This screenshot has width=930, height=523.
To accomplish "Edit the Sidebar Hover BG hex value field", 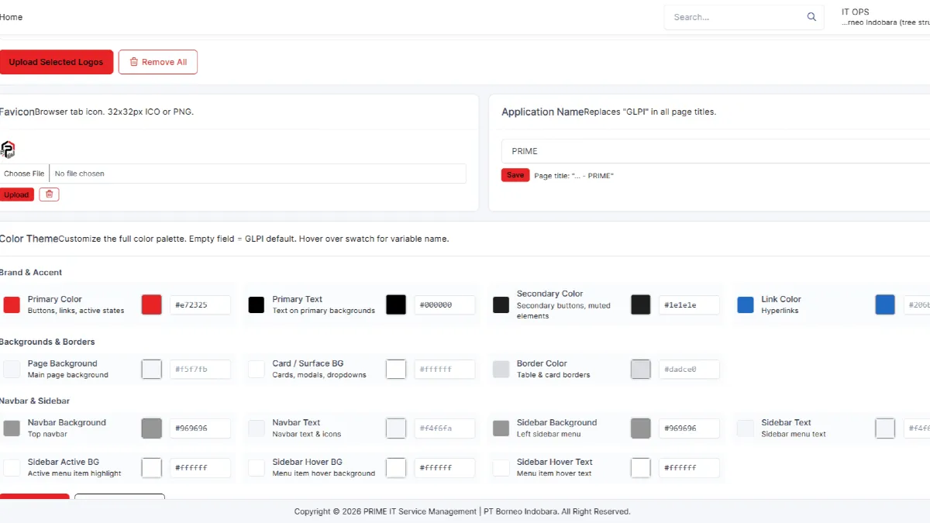I will click(445, 467).
